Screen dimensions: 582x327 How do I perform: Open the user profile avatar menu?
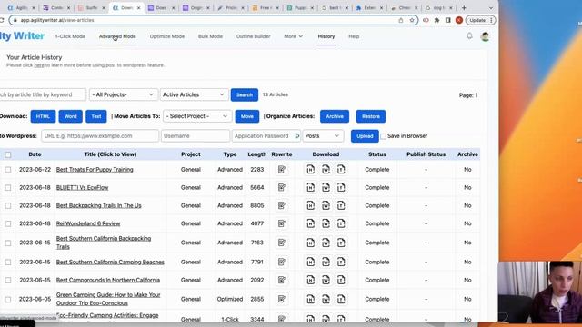[485, 36]
